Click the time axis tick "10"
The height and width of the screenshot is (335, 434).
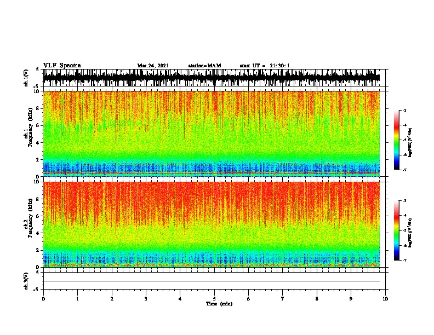coord(385,299)
